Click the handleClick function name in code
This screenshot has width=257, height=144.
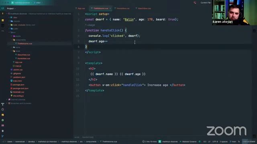[x=110, y=30]
